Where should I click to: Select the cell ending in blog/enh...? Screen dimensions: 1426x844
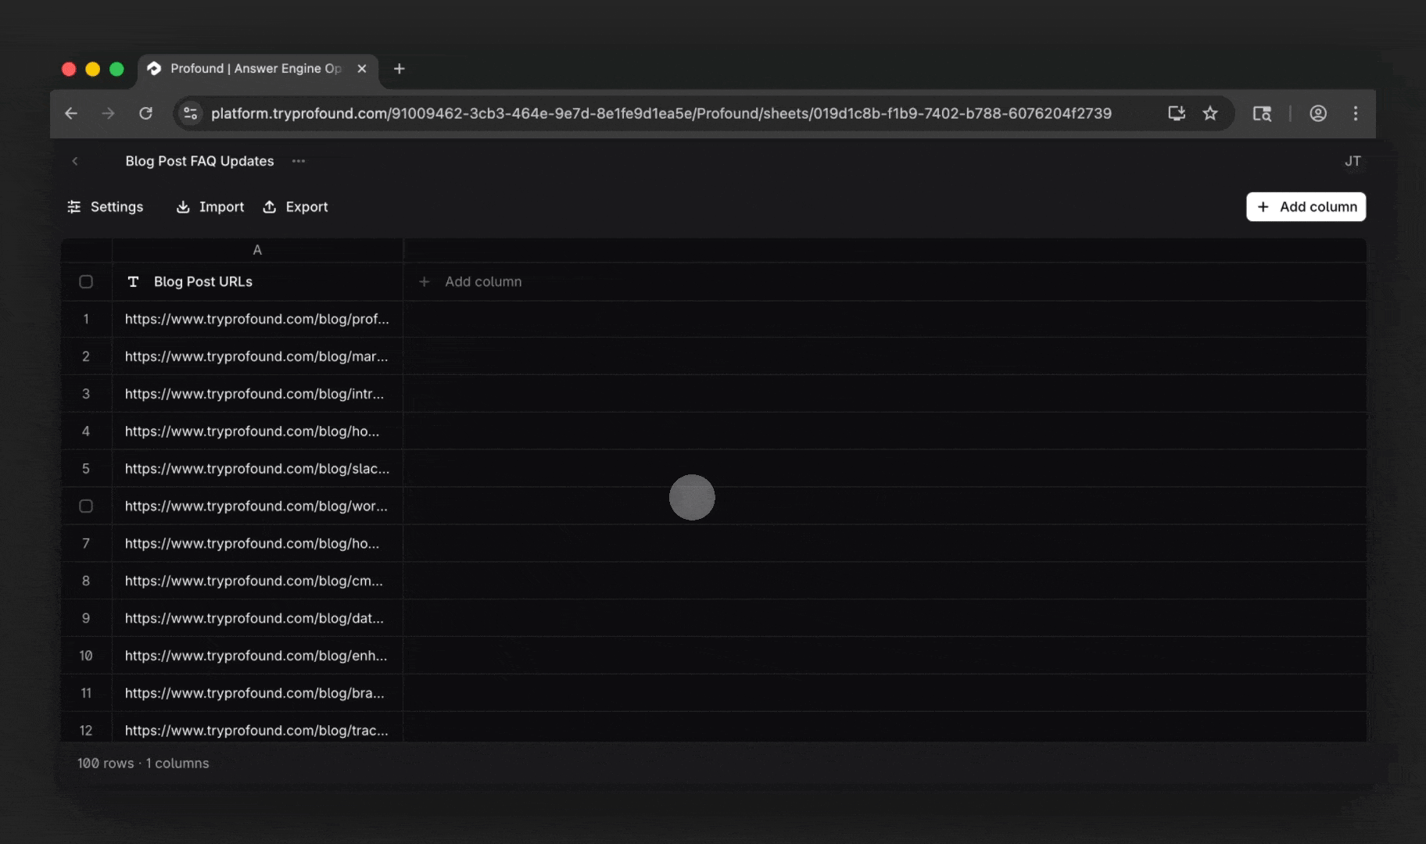coord(257,656)
